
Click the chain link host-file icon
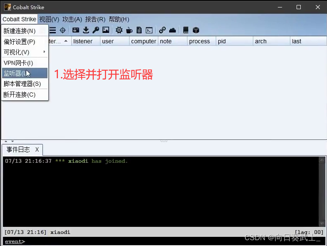[162, 30]
